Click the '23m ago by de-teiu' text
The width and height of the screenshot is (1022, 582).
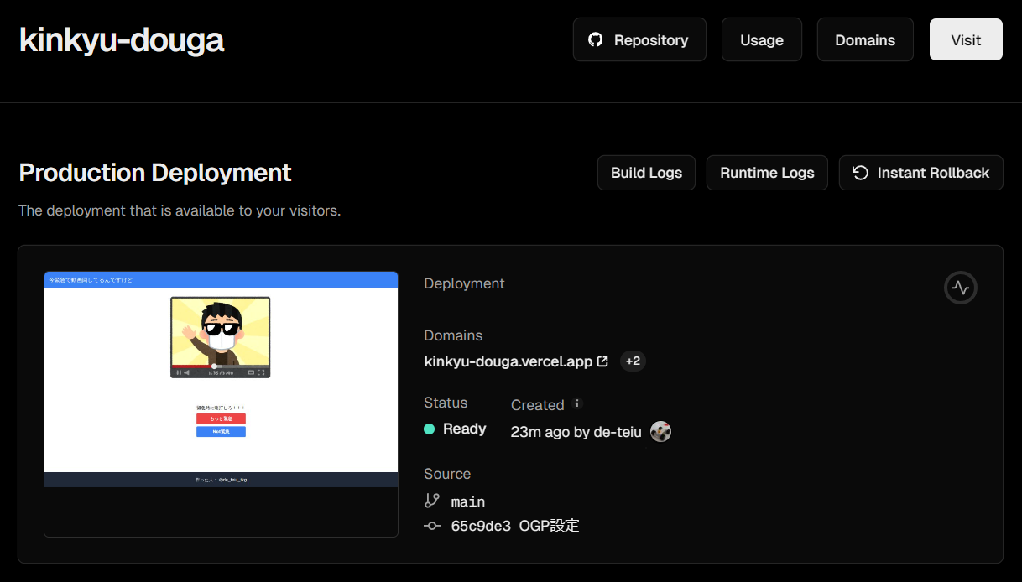coord(576,432)
